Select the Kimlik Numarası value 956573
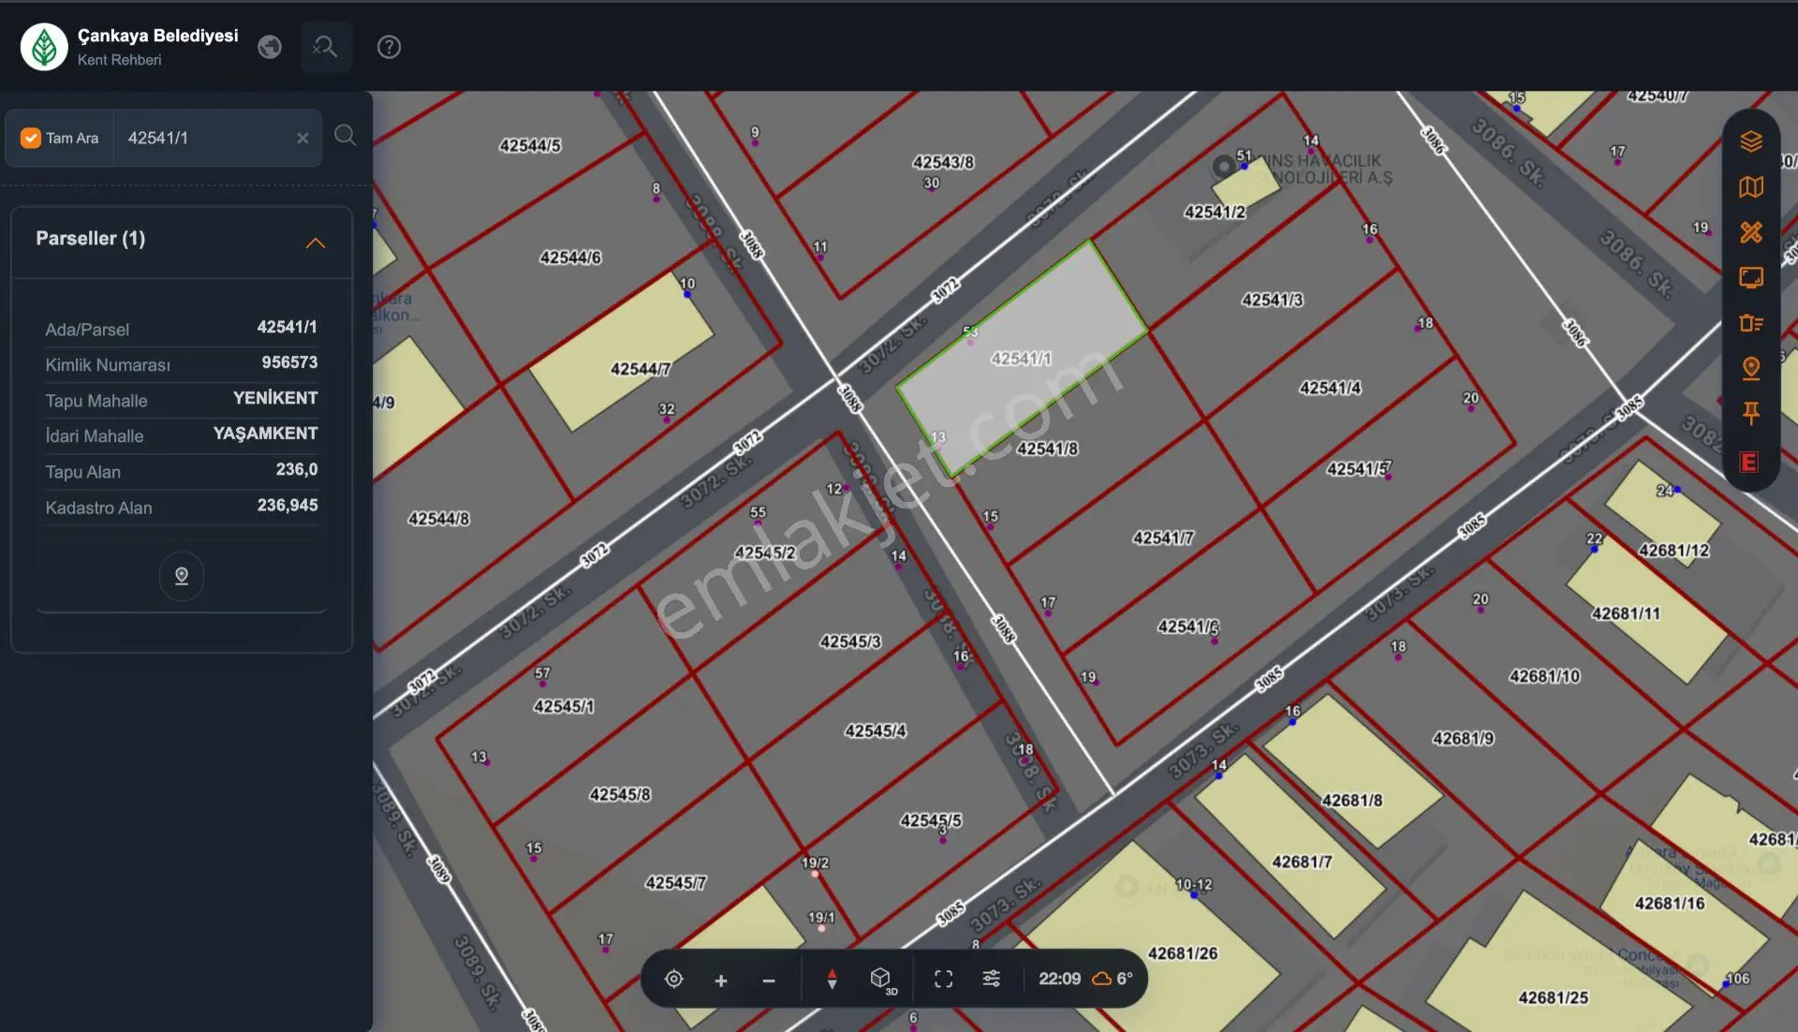 [289, 362]
